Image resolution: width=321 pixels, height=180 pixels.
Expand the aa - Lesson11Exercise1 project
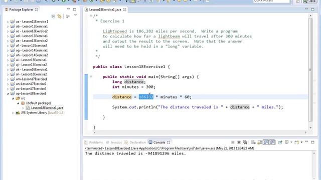8,21
